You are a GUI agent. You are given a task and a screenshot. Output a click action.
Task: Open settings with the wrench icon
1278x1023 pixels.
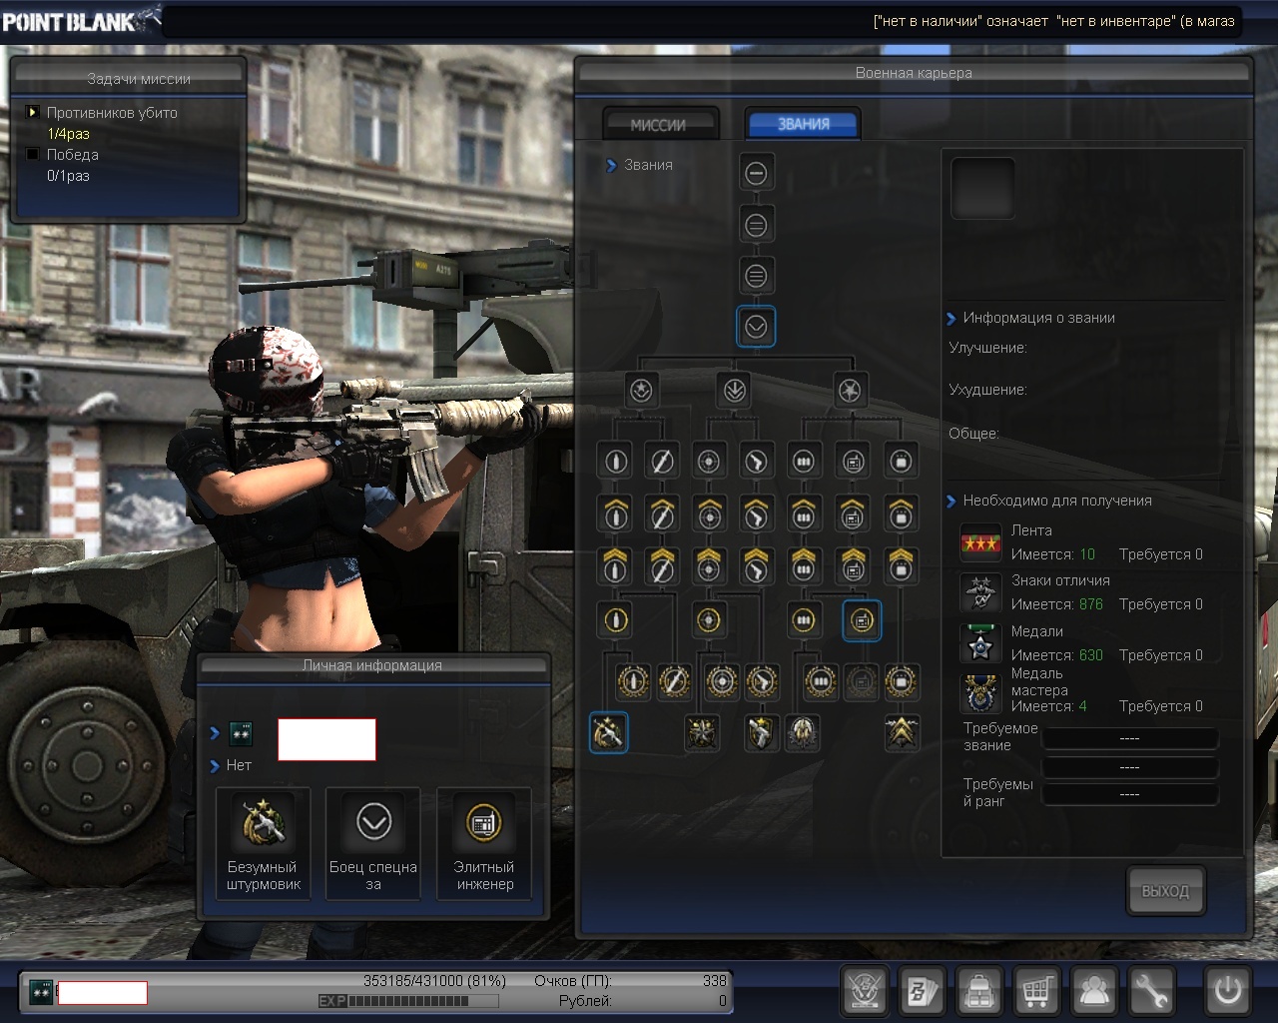coord(1151,991)
